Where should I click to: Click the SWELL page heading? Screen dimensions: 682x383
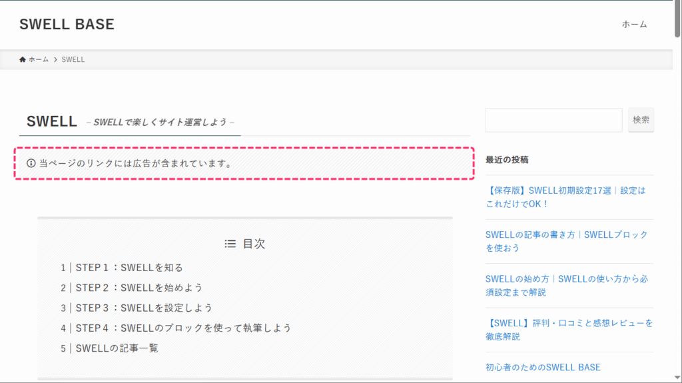52,121
